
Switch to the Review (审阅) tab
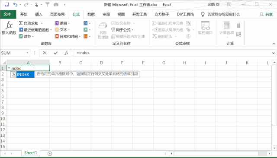[106, 14]
